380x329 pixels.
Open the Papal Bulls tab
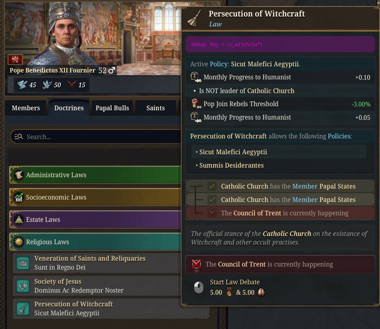click(x=112, y=108)
